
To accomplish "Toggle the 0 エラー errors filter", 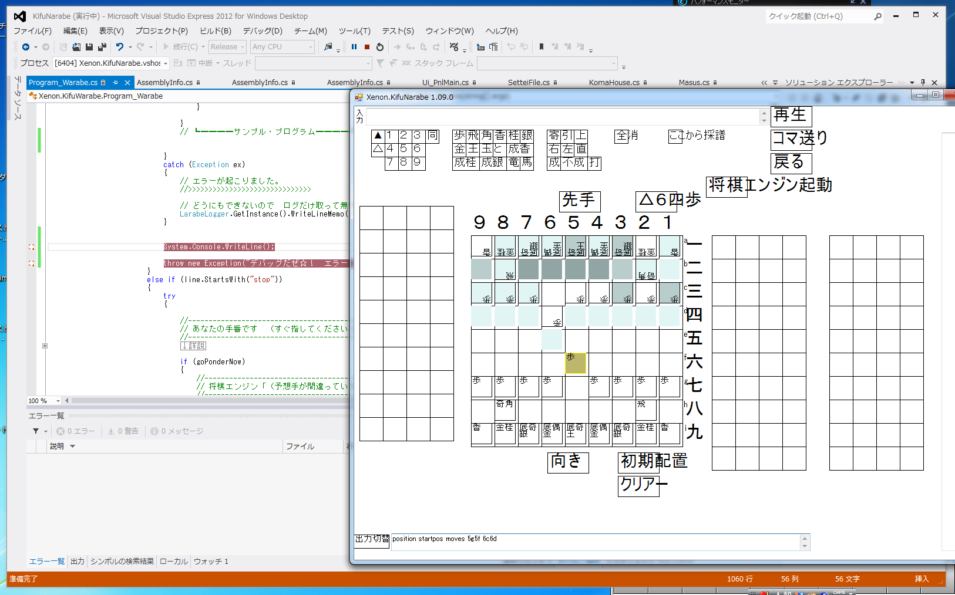I will coord(76,431).
